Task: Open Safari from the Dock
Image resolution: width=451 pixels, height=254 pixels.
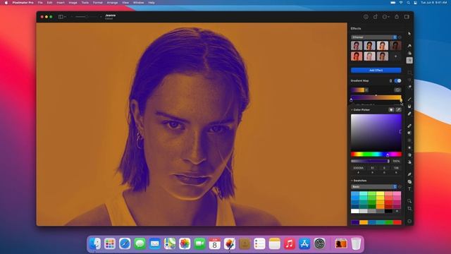Action: [125, 243]
